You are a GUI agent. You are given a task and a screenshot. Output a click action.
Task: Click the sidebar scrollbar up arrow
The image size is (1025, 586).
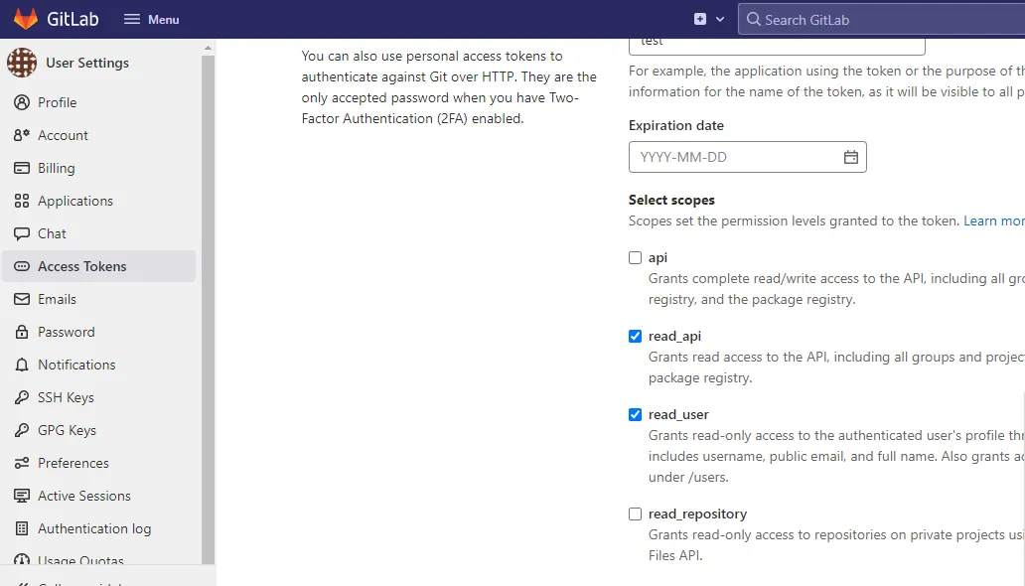[x=208, y=48]
